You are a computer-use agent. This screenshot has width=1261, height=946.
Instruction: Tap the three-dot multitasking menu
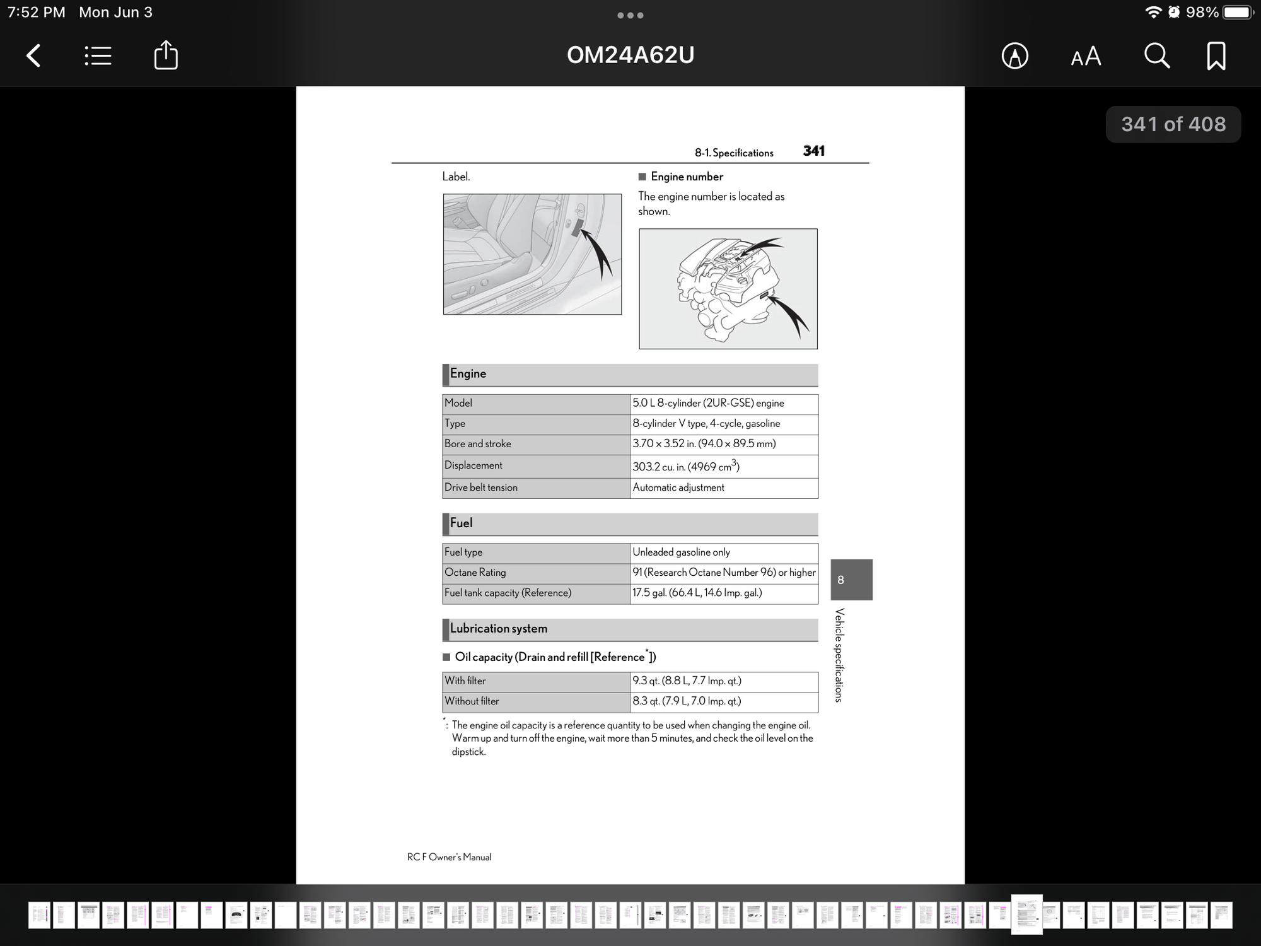pyautogui.click(x=630, y=15)
